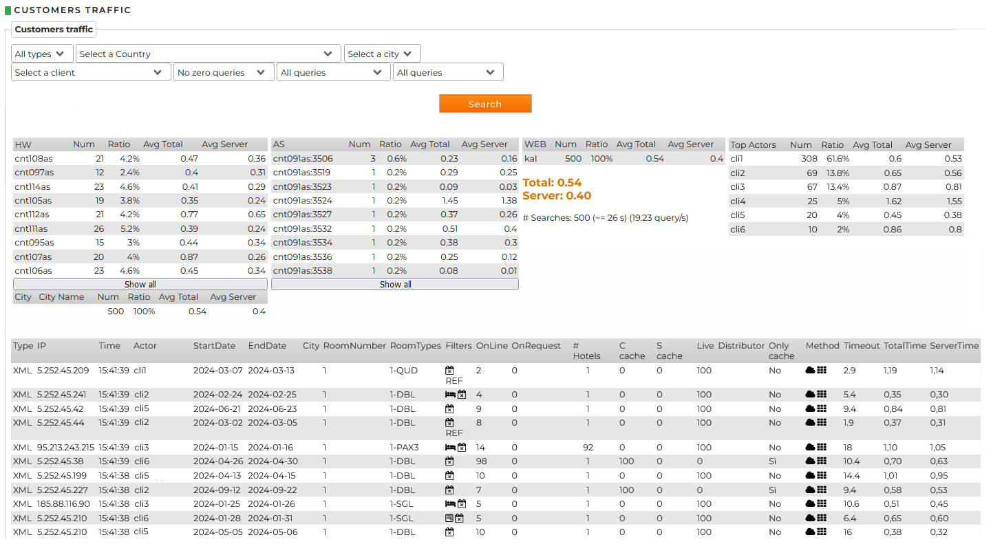Screen dimensions: 1002x557
Task: Open the first All queries dropdown
Action: point(333,72)
